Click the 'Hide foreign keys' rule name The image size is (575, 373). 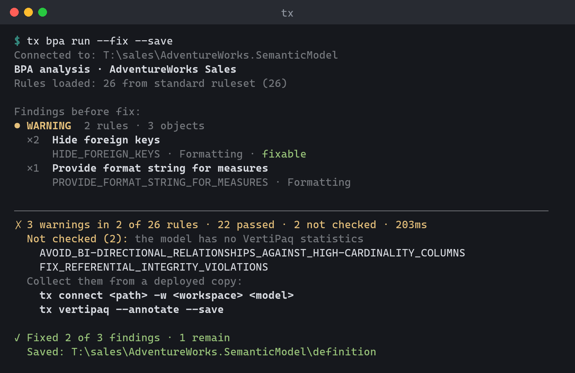(106, 140)
